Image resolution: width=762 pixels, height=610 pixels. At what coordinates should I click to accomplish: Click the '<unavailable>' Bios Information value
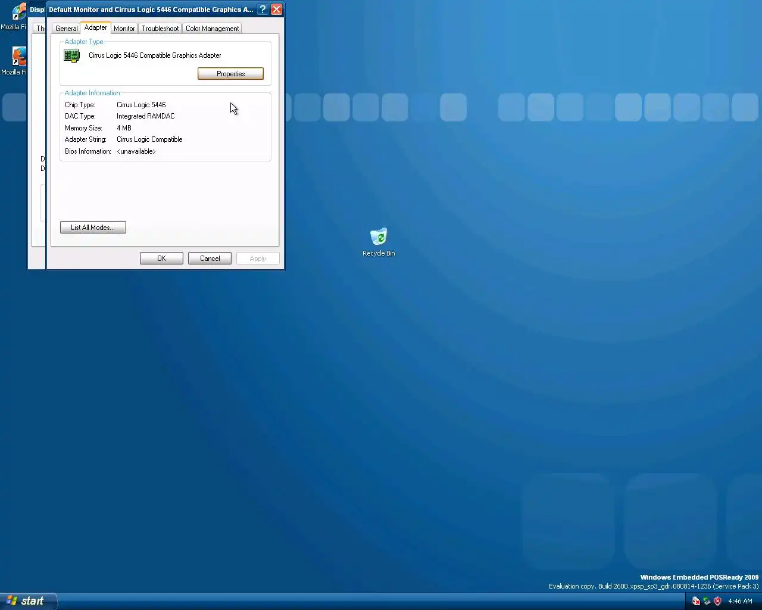coord(136,151)
